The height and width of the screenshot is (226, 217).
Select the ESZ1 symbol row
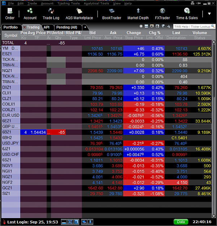[107, 54]
